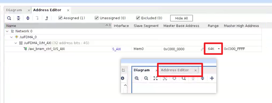Click the up chevron in the inset sidebar
The height and width of the screenshot is (103, 272).
pos(126,85)
